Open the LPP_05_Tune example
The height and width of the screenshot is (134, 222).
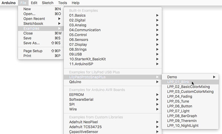(x=190, y=101)
